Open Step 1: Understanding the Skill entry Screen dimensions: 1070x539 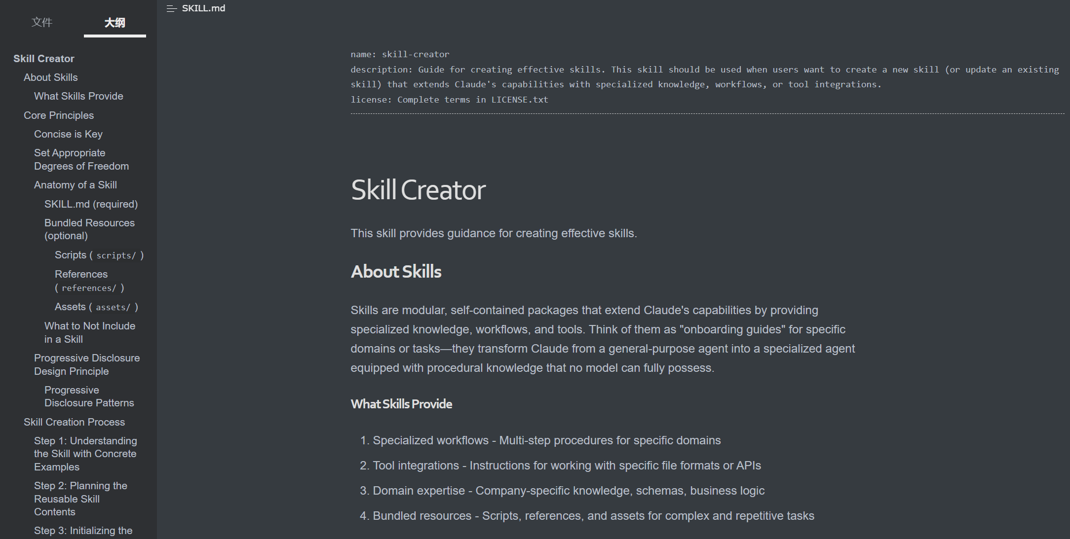coord(85,454)
